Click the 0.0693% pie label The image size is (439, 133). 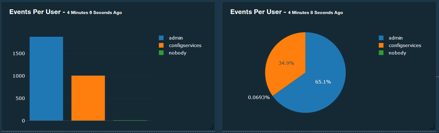[x=259, y=97]
